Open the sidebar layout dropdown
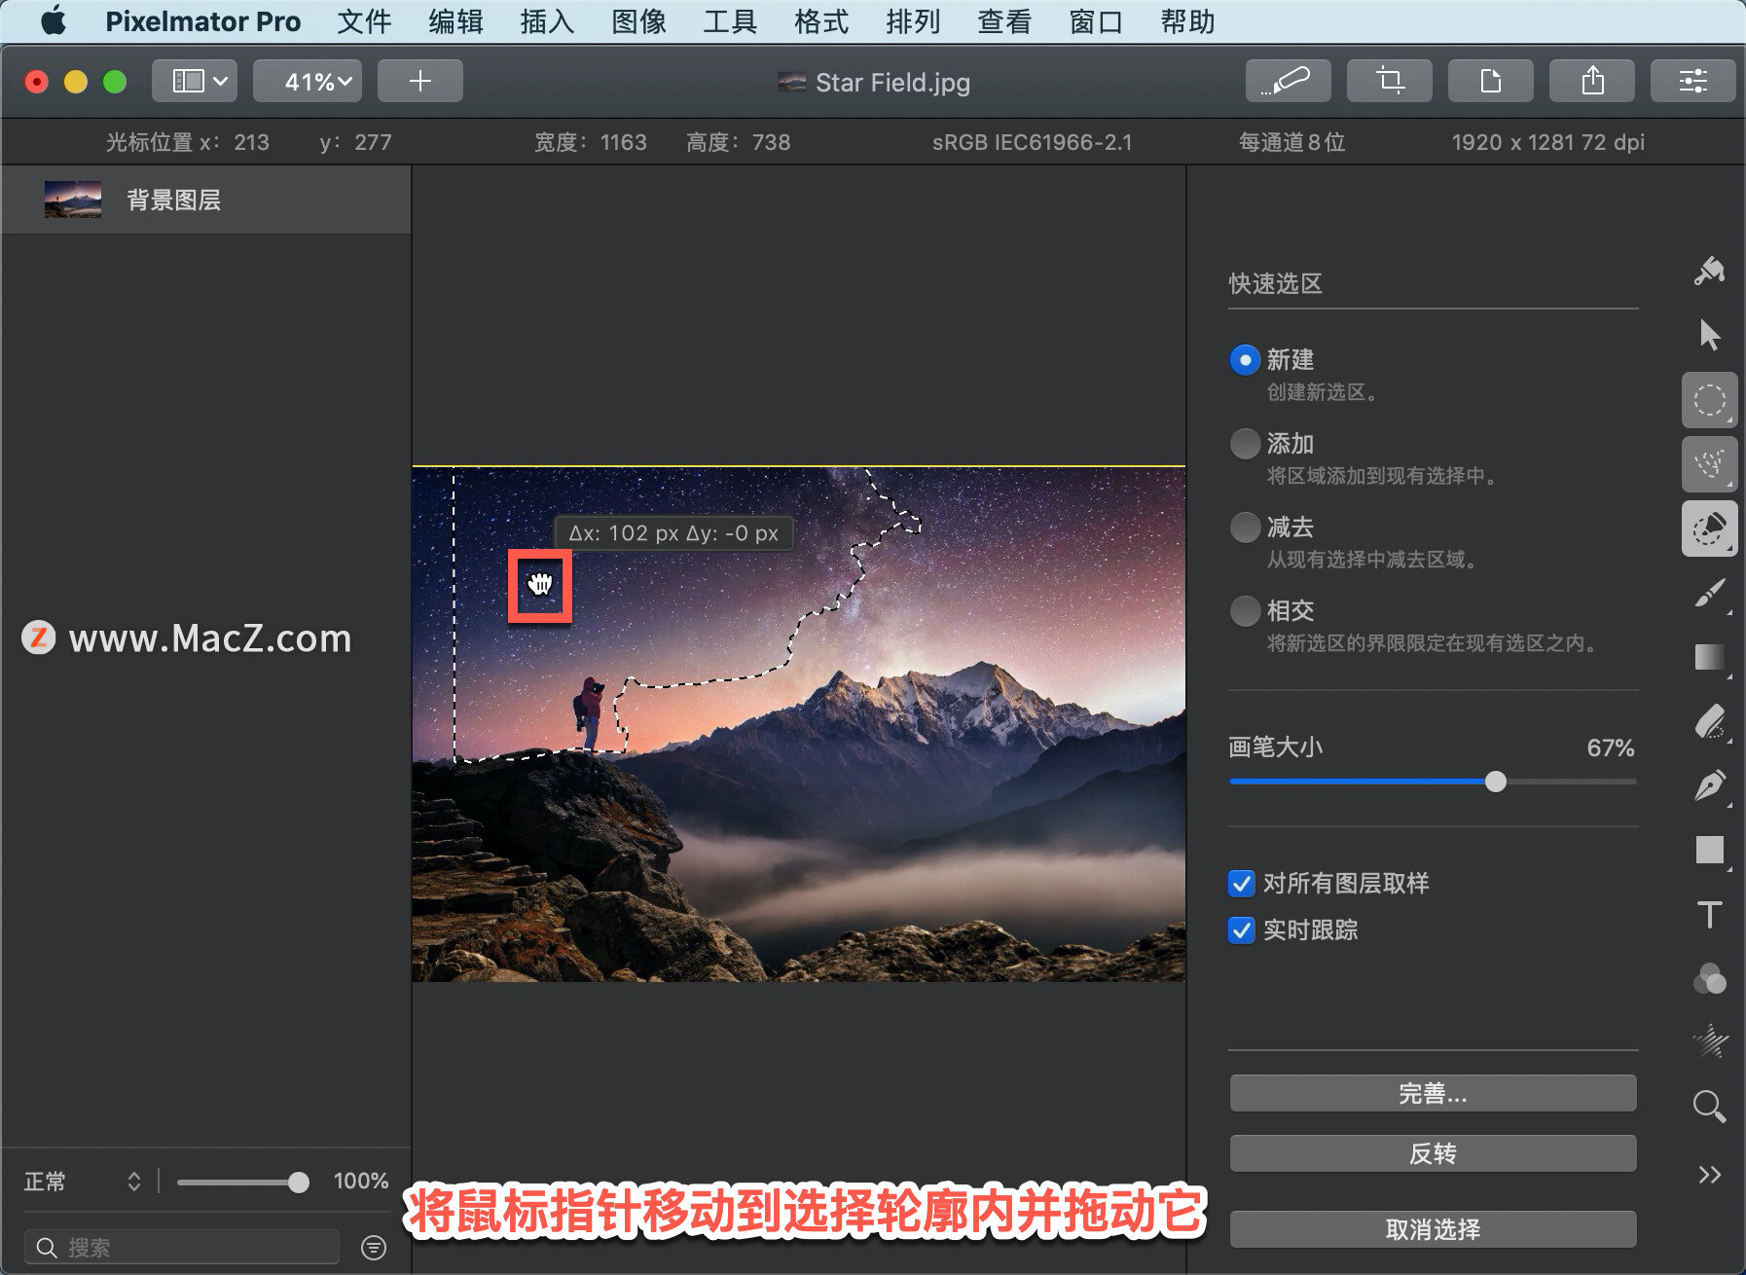The height and width of the screenshot is (1275, 1746). tap(195, 81)
